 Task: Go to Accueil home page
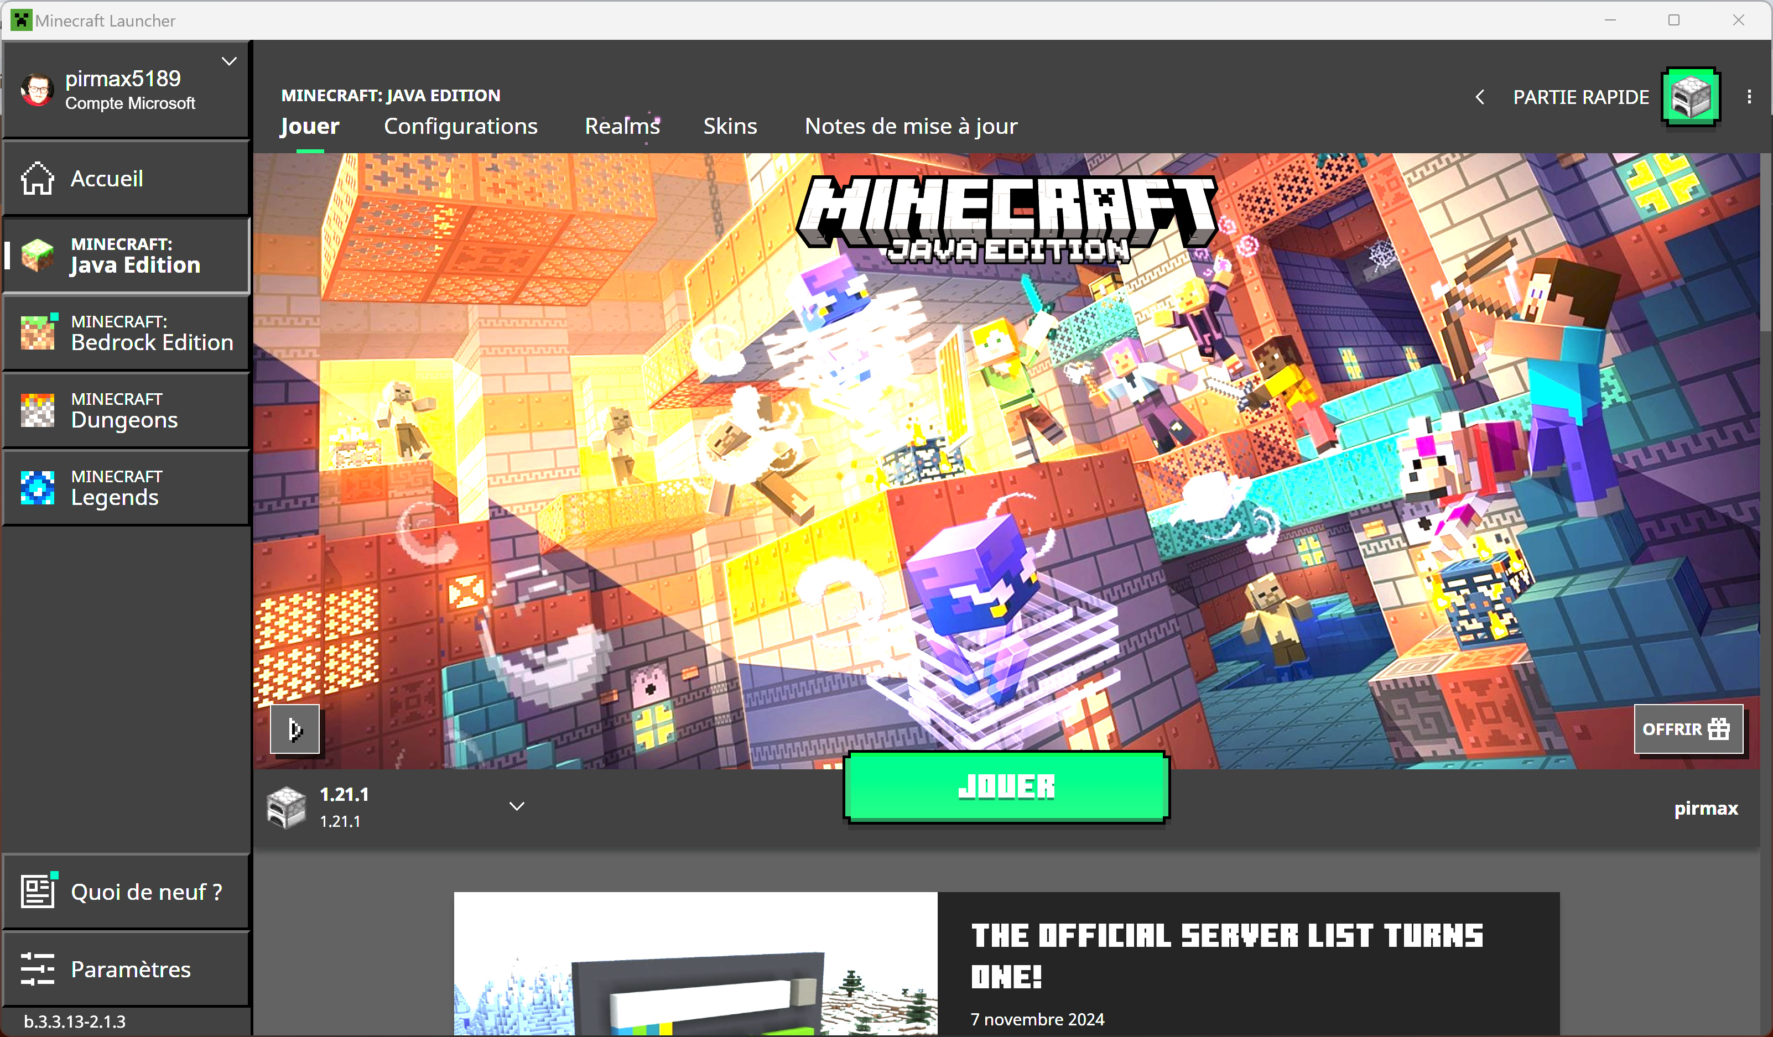[127, 178]
